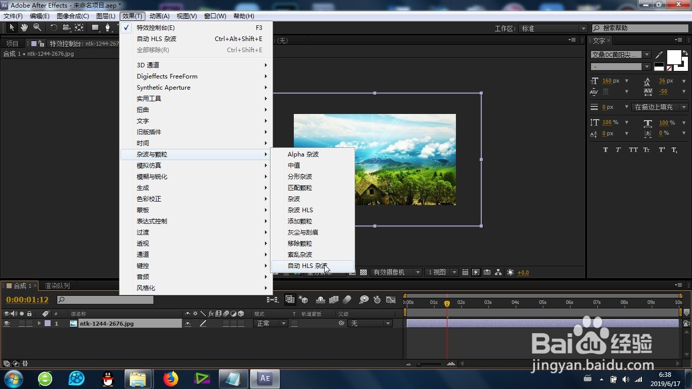
Task: Pick the Rotation tool
Action: tap(54, 28)
